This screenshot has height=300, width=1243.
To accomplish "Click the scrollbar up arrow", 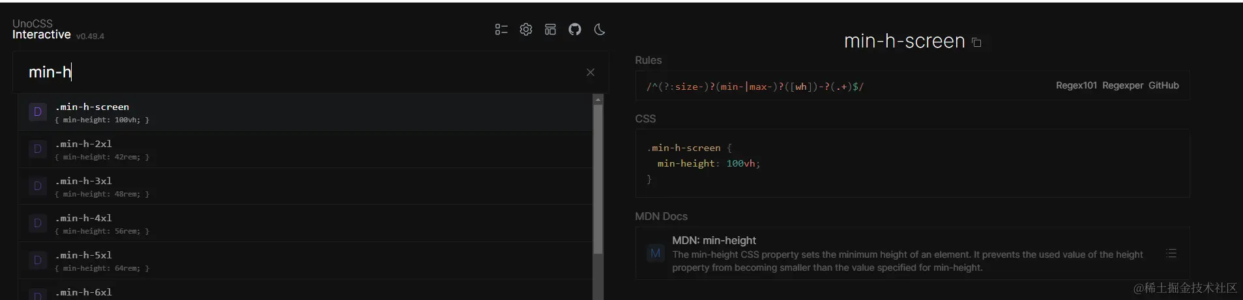I will pyautogui.click(x=598, y=100).
